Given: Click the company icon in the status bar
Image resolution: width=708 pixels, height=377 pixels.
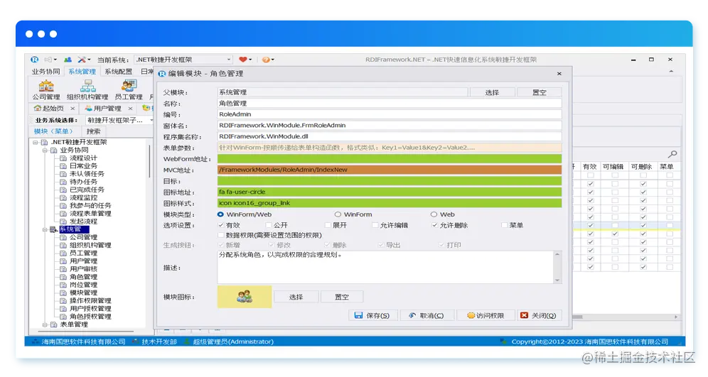Looking at the screenshot, I should (36, 342).
